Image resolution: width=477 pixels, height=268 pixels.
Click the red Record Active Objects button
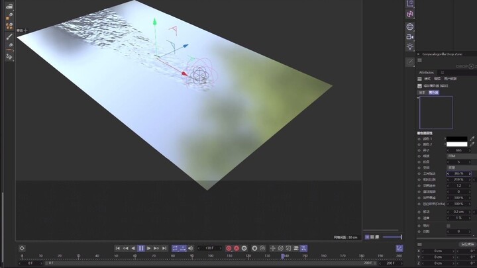coord(229,248)
